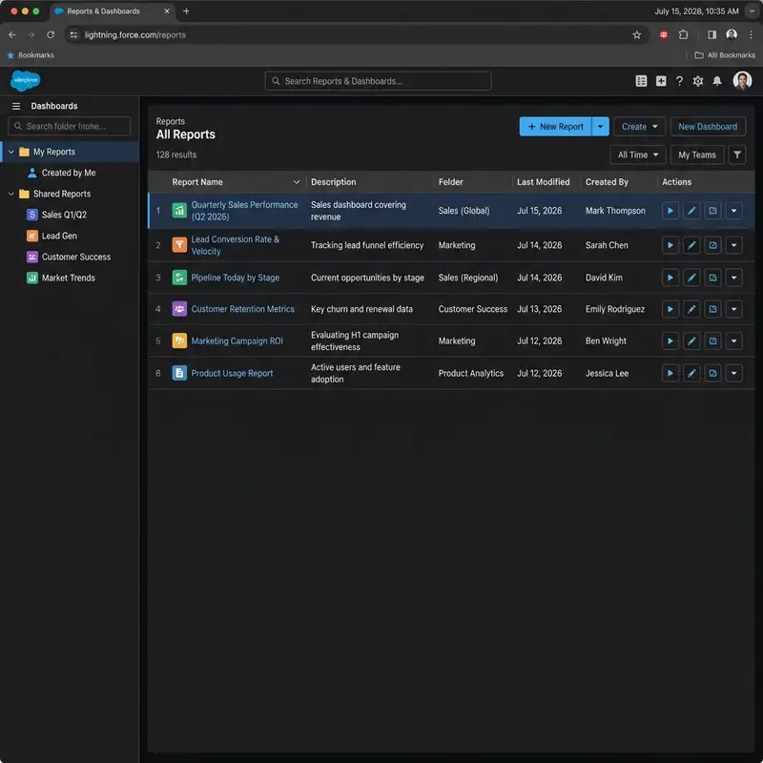Run the Customer Retention Metrics report
Image resolution: width=763 pixels, height=763 pixels.
[670, 309]
